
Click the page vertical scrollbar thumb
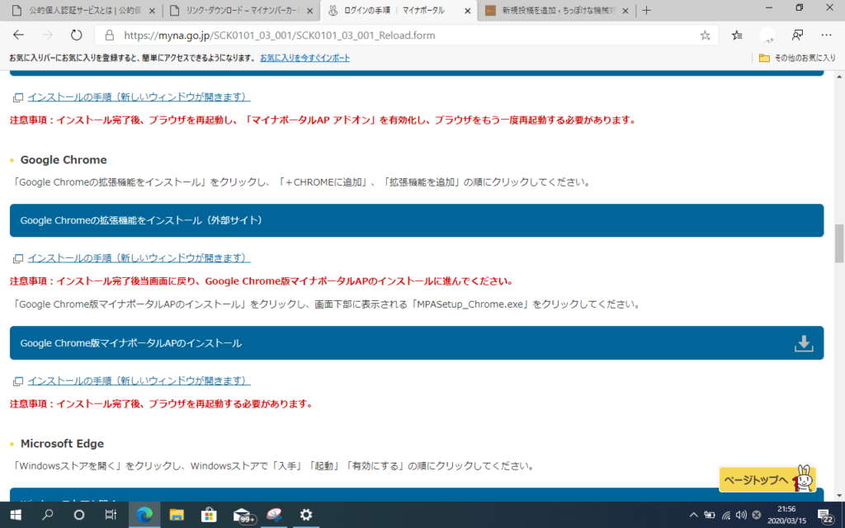click(x=839, y=243)
